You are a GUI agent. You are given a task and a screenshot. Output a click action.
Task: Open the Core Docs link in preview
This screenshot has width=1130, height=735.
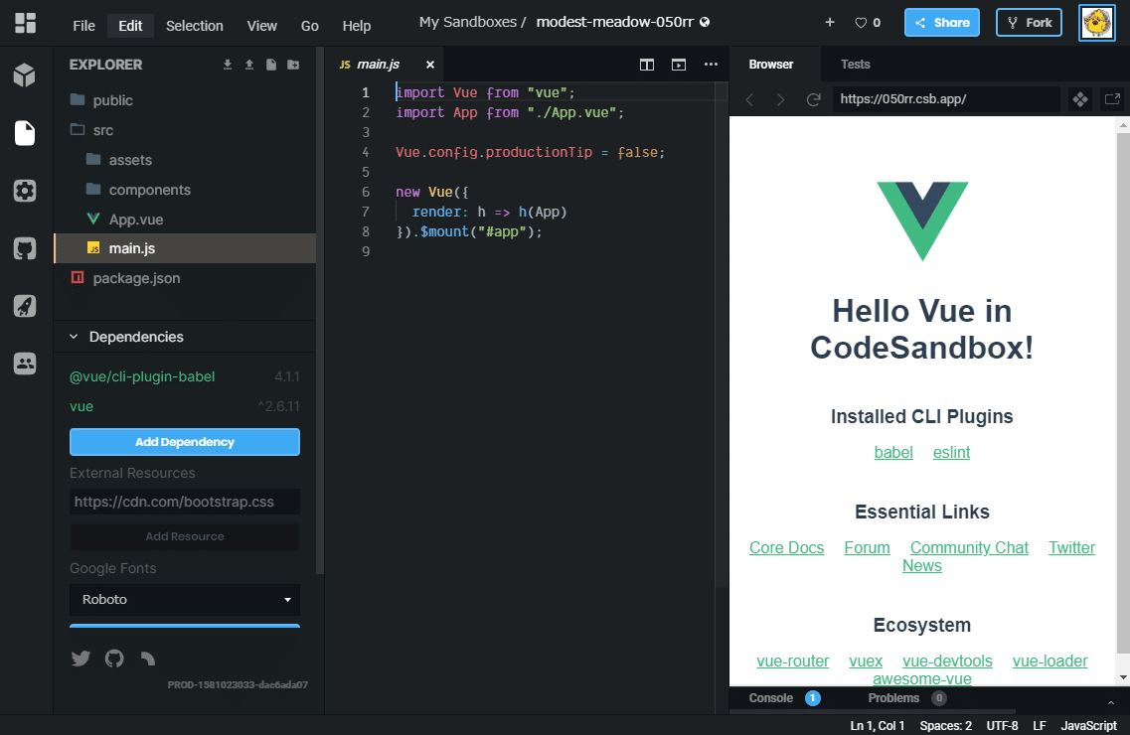point(786,547)
